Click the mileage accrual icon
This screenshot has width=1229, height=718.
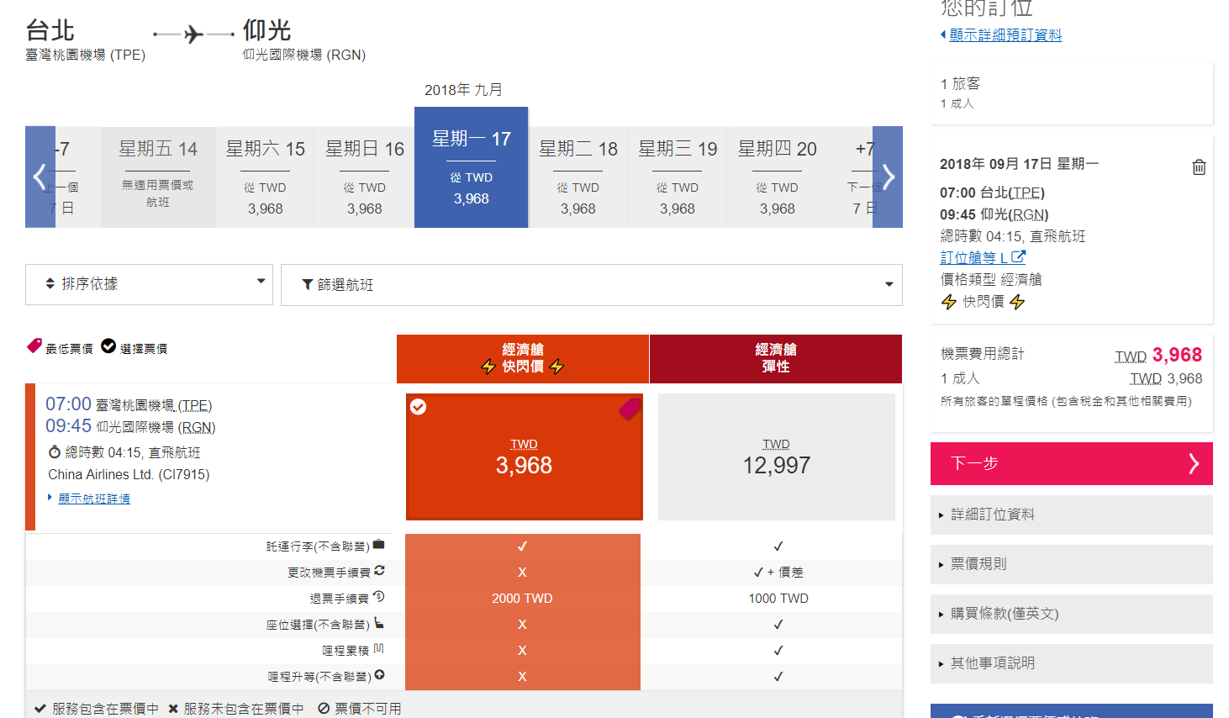point(379,649)
